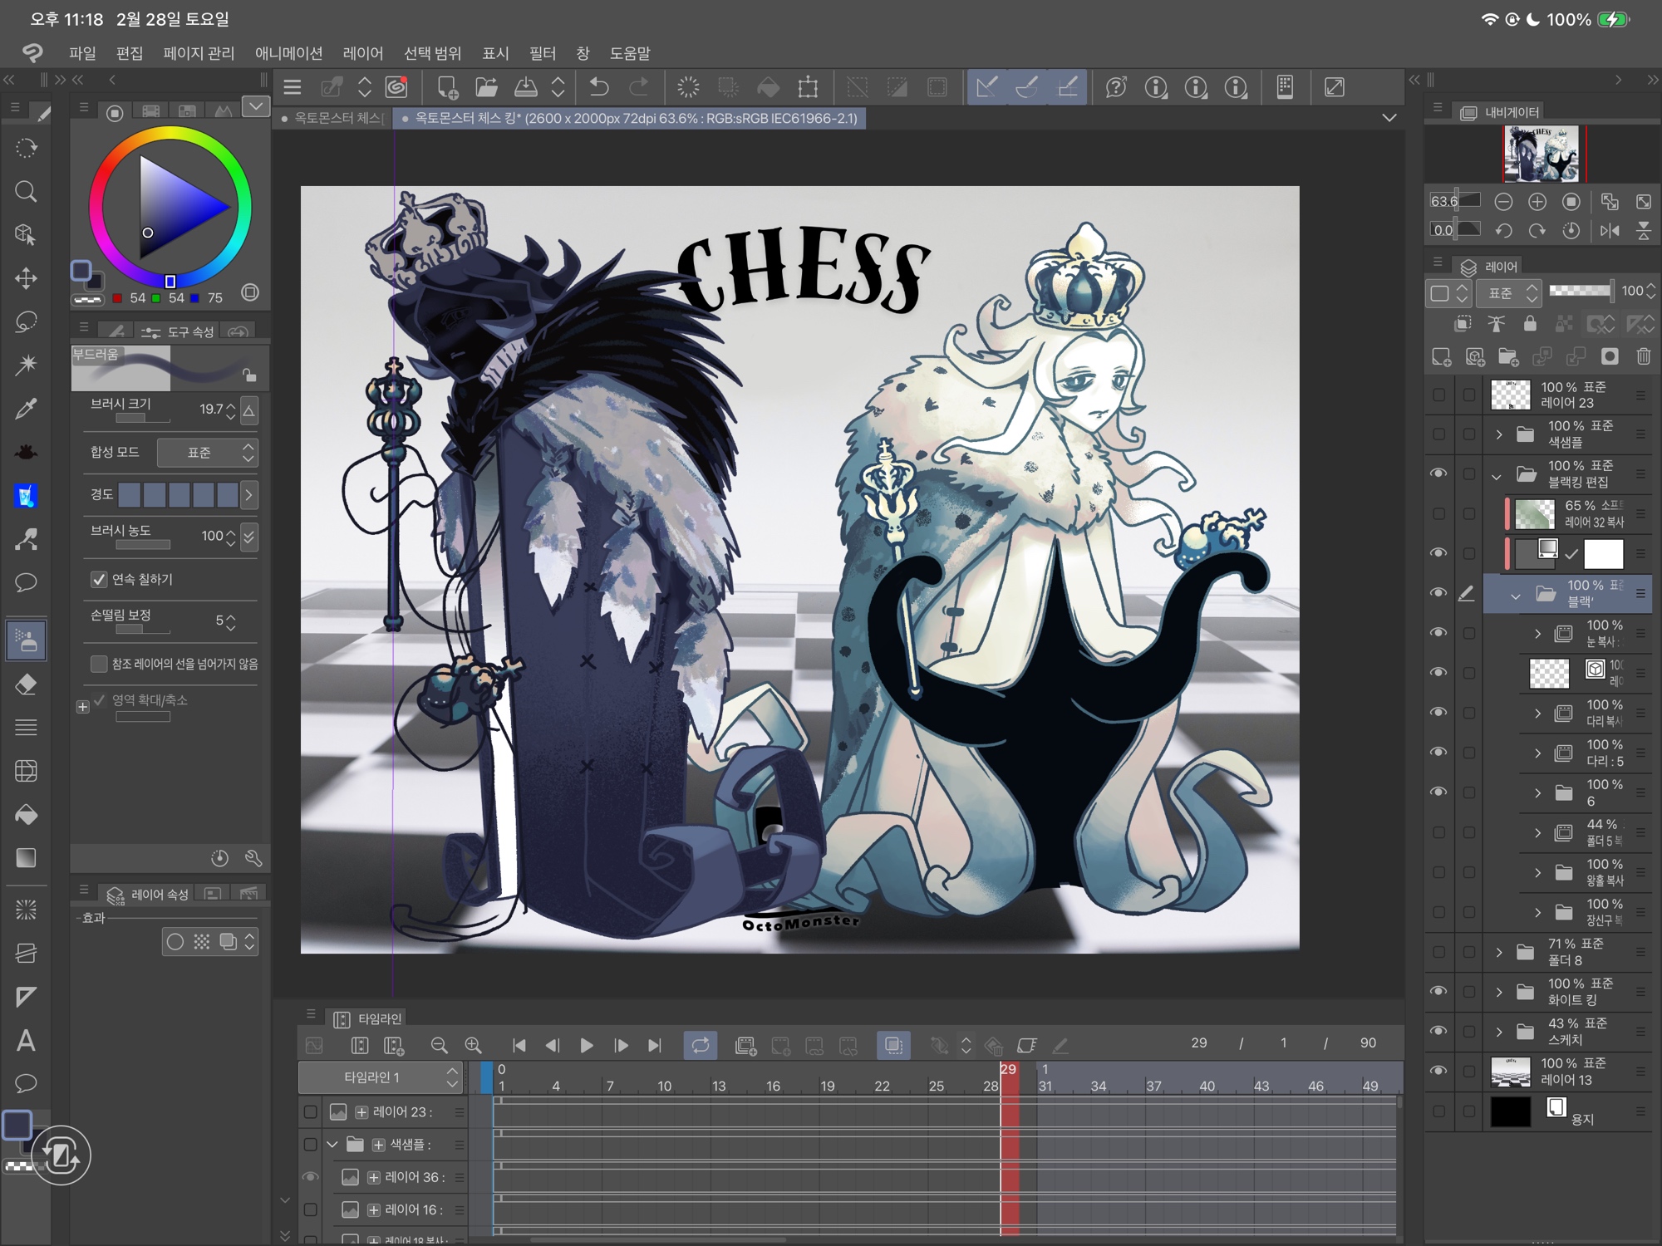Click the delete layer trash icon
The height and width of the screenshot is (1246, 1662).
pos(1643,357)
